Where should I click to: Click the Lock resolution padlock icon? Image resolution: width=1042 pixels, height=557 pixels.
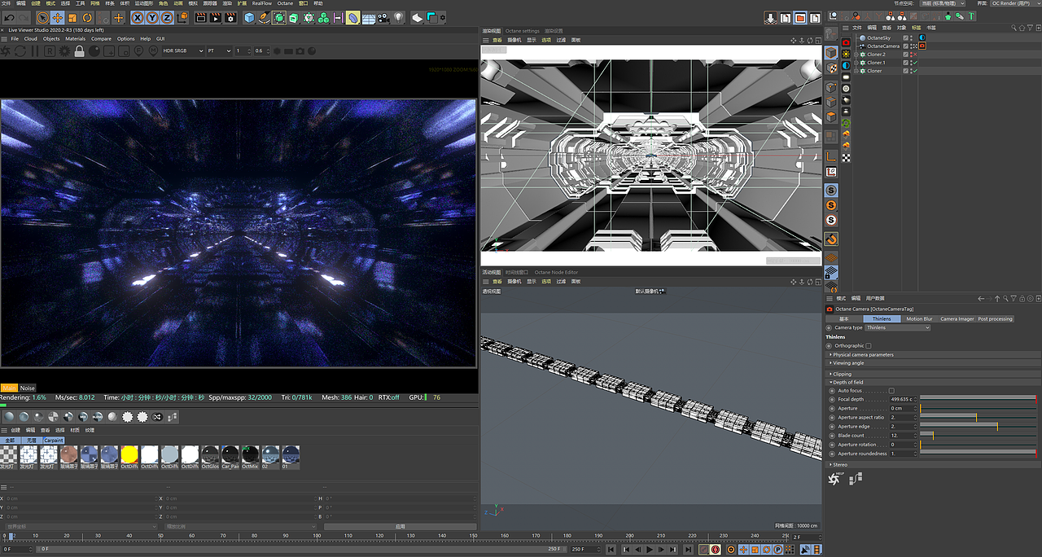79,50
